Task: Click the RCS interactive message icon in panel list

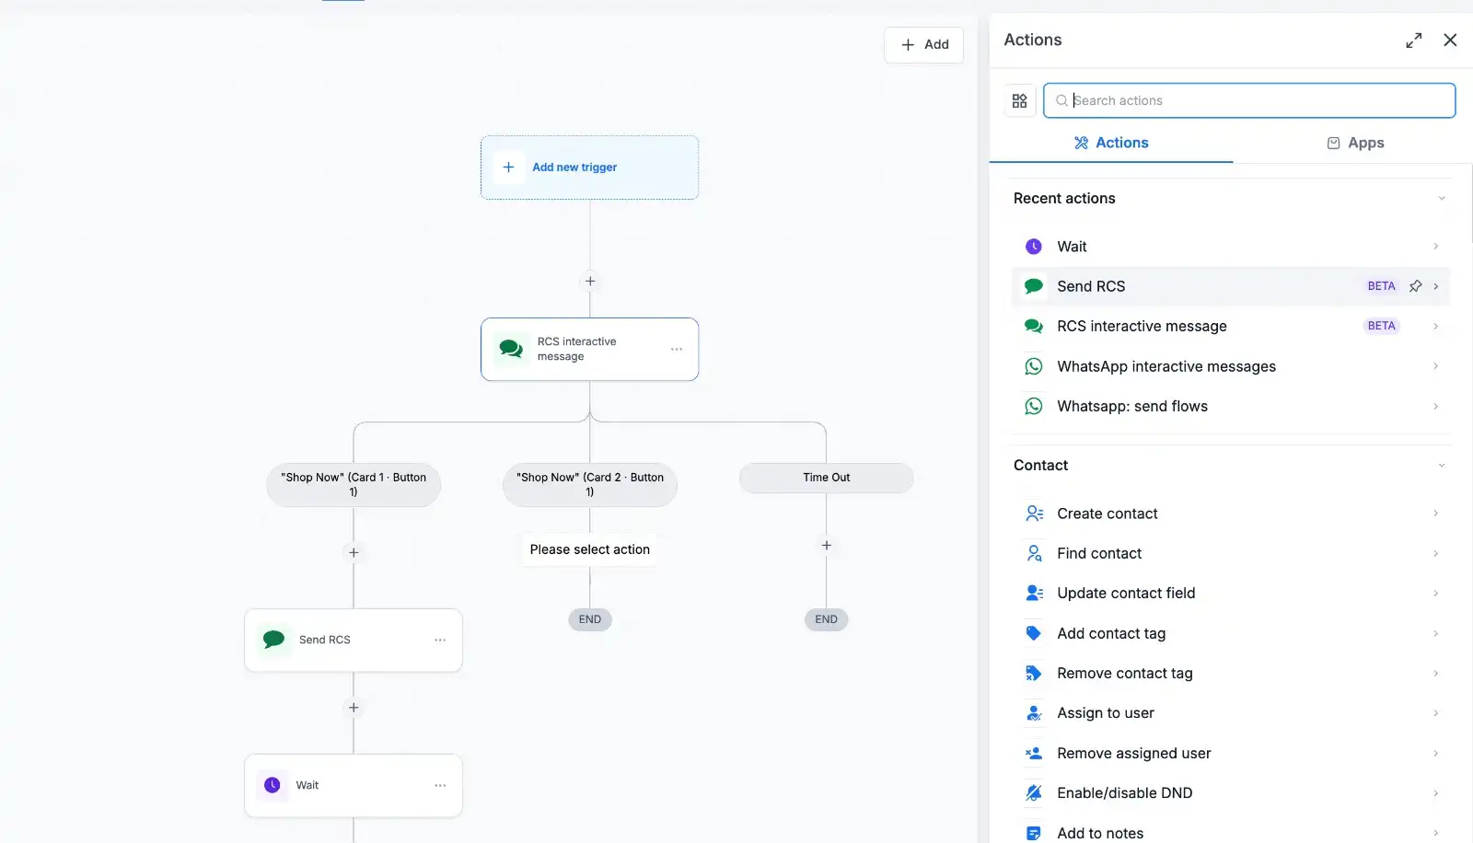Action: pyautogui.click(x=1034, y=326)
